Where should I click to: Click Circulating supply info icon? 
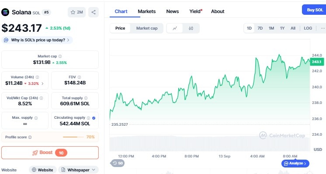point(88,118)
